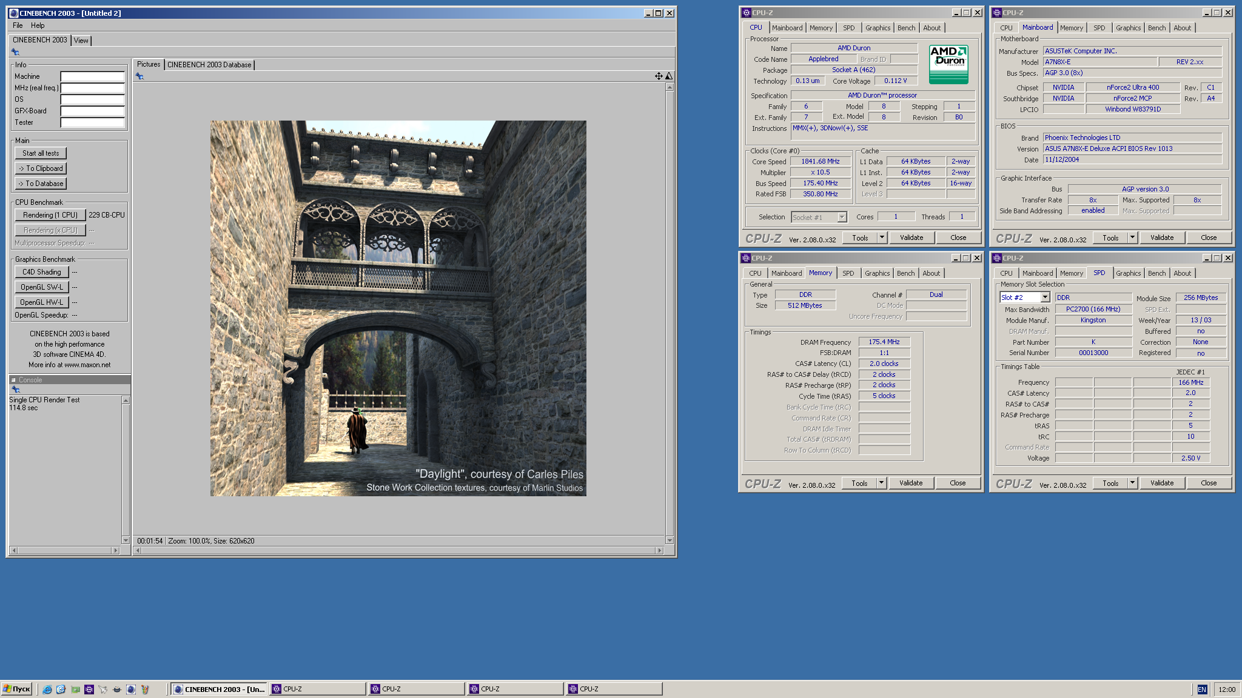1242x698 pixels.
Task: Run the OpenGL SW-L test
Action: pos(42,287)
